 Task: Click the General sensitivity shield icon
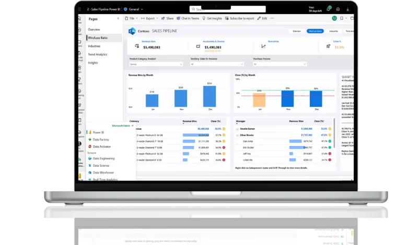tap(125, 9)
